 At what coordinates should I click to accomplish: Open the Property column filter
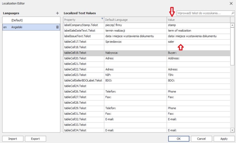point(102,19)
